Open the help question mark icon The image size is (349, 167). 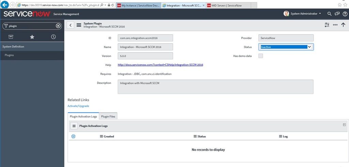[345, 14]
